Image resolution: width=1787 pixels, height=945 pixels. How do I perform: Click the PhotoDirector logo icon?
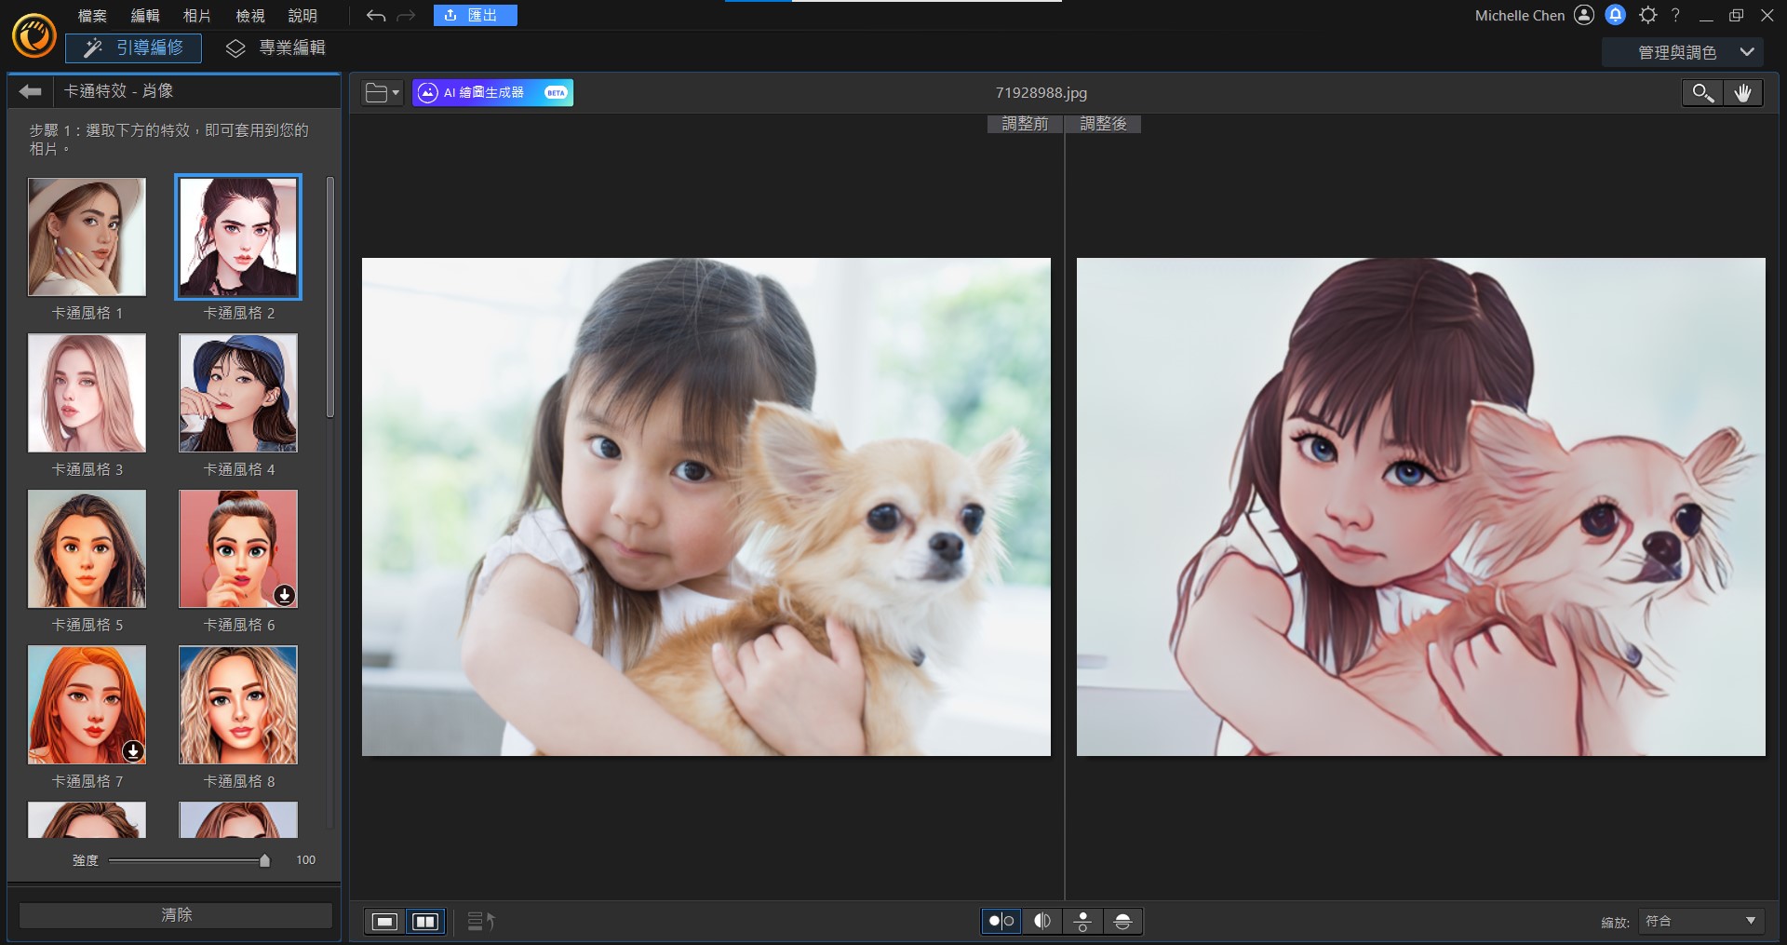point(34,35)
